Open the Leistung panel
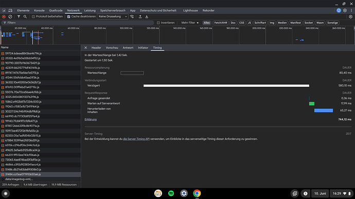The height and width of the screenshot is (199, 355). click(x=90, y=10)
